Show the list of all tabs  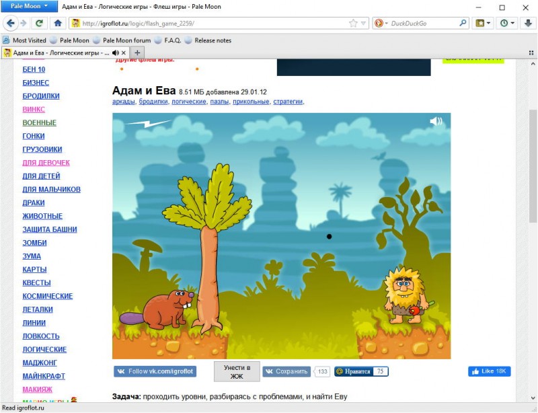(531, 53)
